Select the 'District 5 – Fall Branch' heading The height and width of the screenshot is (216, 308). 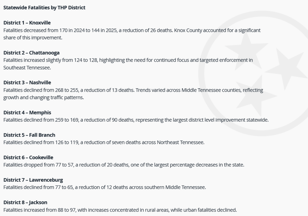tap(29, 135)
